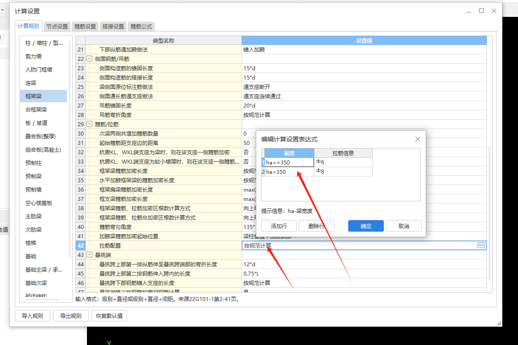Select 板 / 坡道 in the category list

tap(44, 123)
